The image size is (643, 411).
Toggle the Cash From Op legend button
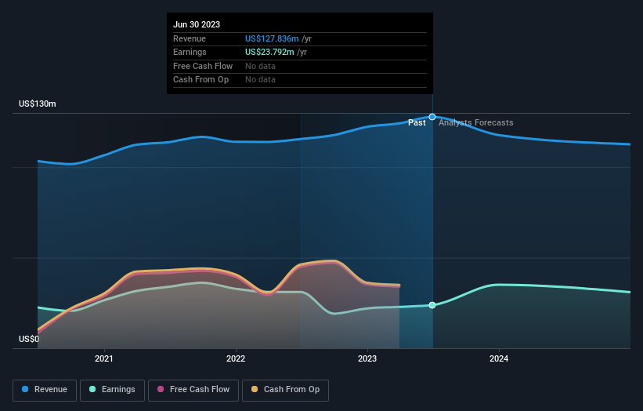(x=285, y=390)
